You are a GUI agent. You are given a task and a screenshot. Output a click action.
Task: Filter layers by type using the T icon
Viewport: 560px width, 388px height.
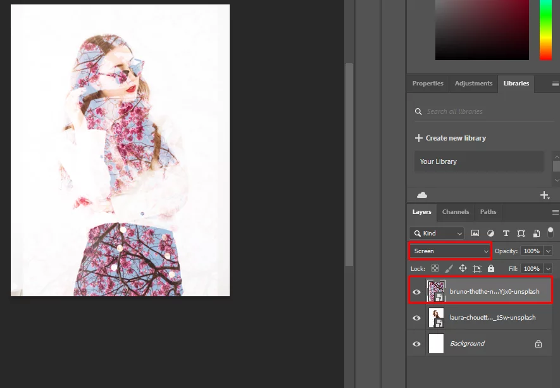pyautogui.click(x=506, y=233)
